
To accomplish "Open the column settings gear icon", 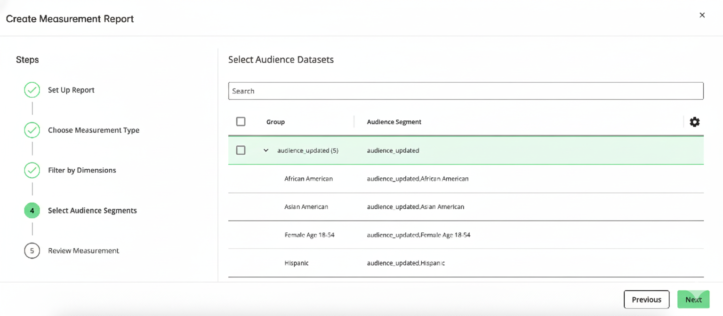I will point(695,121).
